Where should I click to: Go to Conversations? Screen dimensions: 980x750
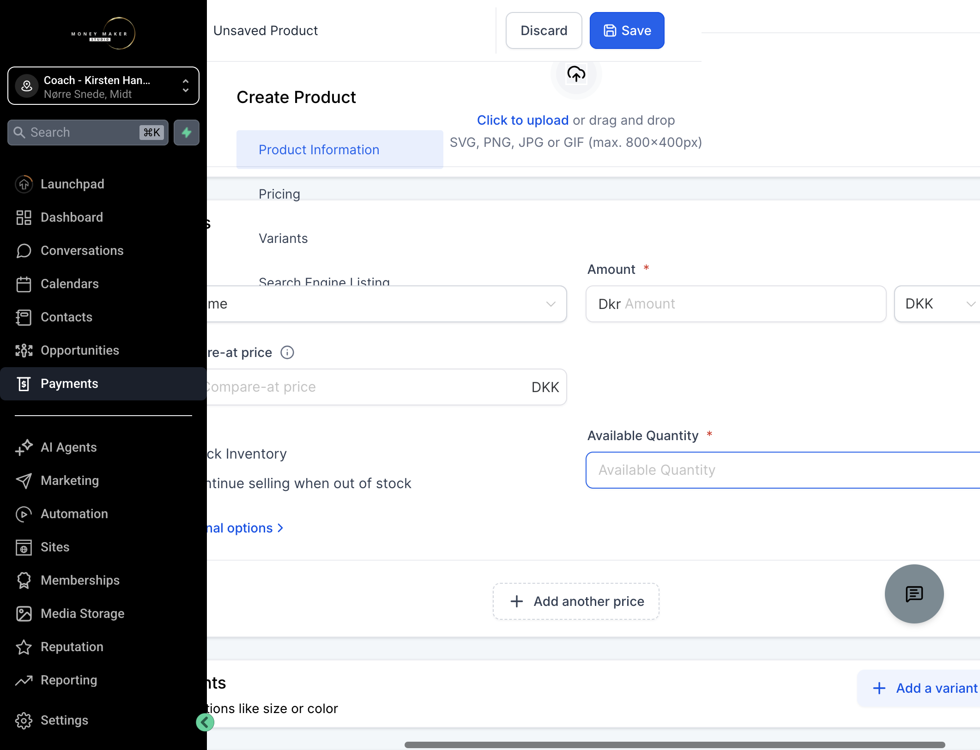point(103,250)
